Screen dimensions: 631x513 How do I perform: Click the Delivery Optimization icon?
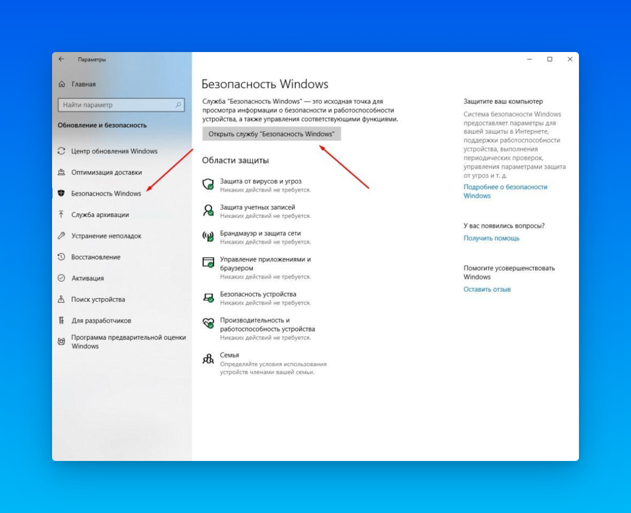[x=61, y=172]
